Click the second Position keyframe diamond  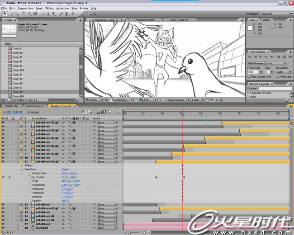tap(184, 177)
